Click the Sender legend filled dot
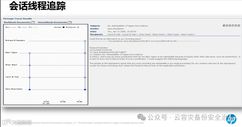Screen dimensions: 242x127 coord(64,27)
